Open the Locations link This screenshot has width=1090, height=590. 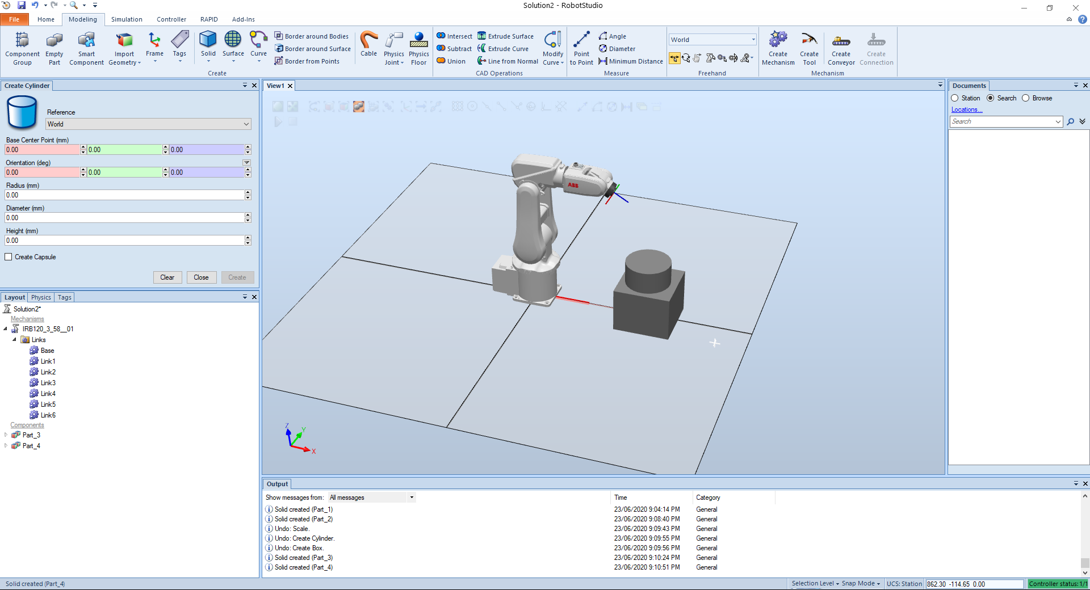click(x=966, y=109)
